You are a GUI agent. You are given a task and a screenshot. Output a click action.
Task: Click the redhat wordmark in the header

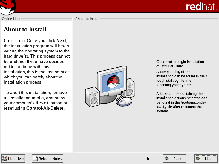(201, 6)
